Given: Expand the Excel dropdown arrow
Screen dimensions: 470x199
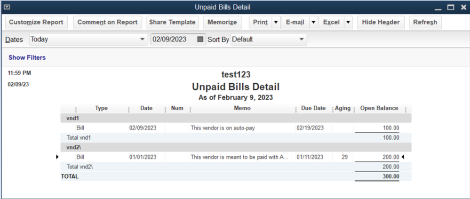Looking at the screenshot, I should point(348,22).
